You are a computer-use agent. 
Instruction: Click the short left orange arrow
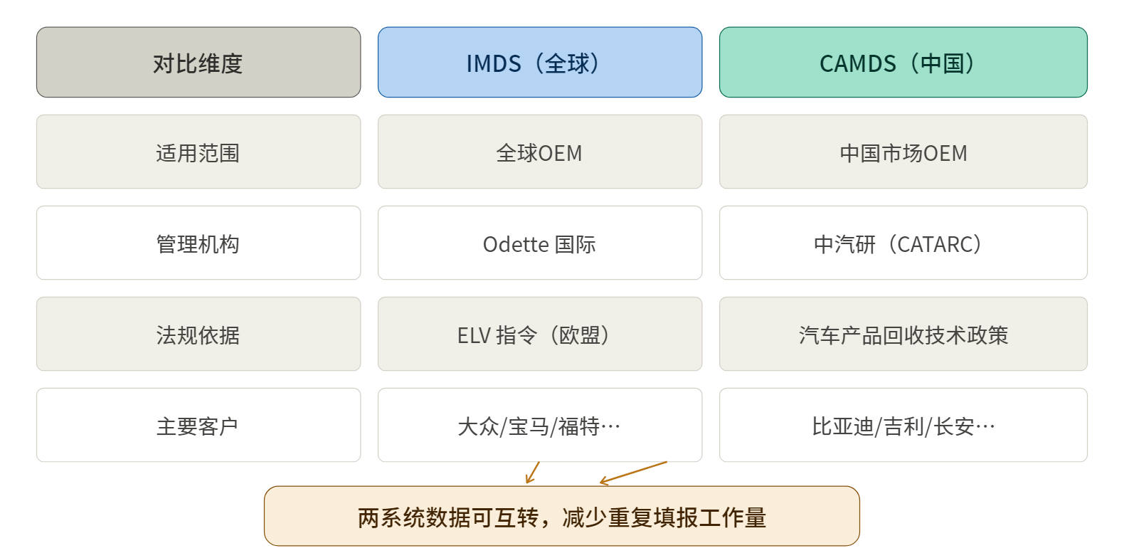pos(533,473)
